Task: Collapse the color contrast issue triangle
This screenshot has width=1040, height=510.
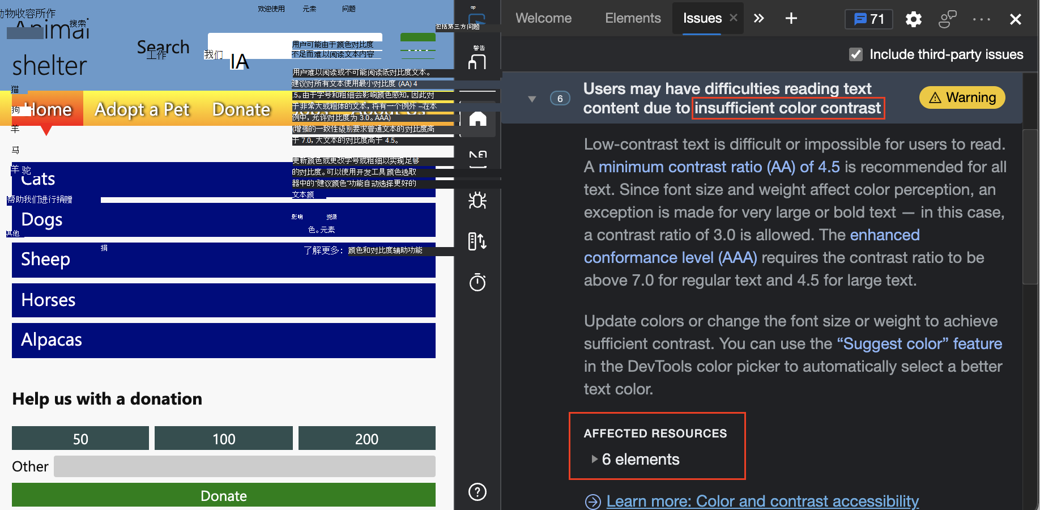Action: (x=532, y=99)
